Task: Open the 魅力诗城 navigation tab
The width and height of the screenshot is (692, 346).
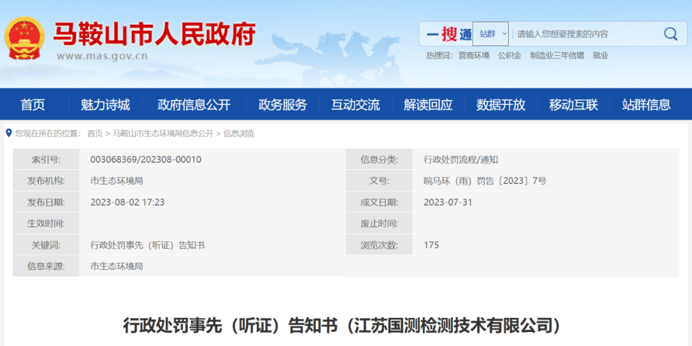Action: point(105,104)
